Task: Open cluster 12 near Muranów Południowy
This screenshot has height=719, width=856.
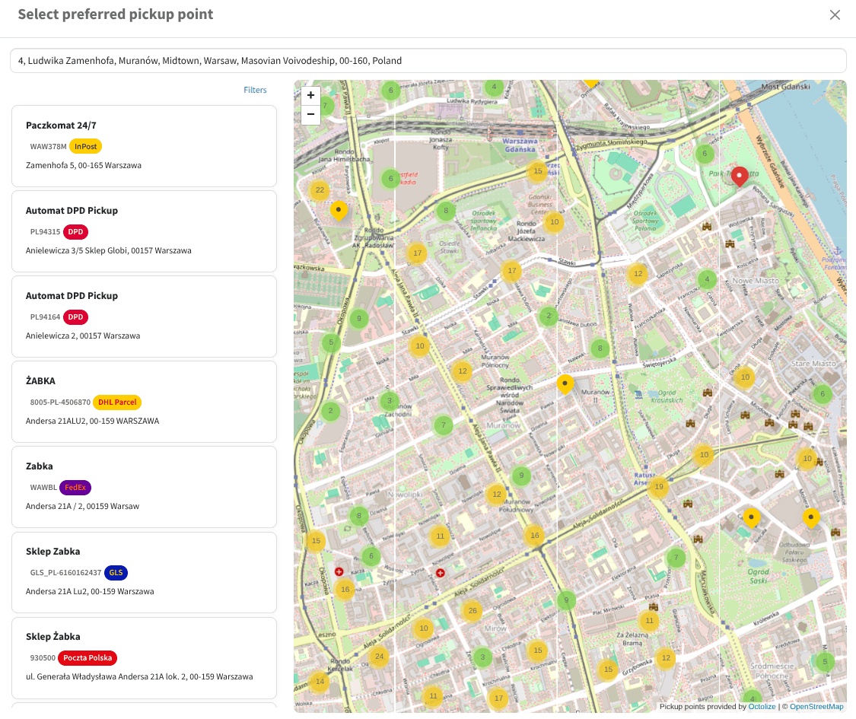Action: tap(497, 494)
